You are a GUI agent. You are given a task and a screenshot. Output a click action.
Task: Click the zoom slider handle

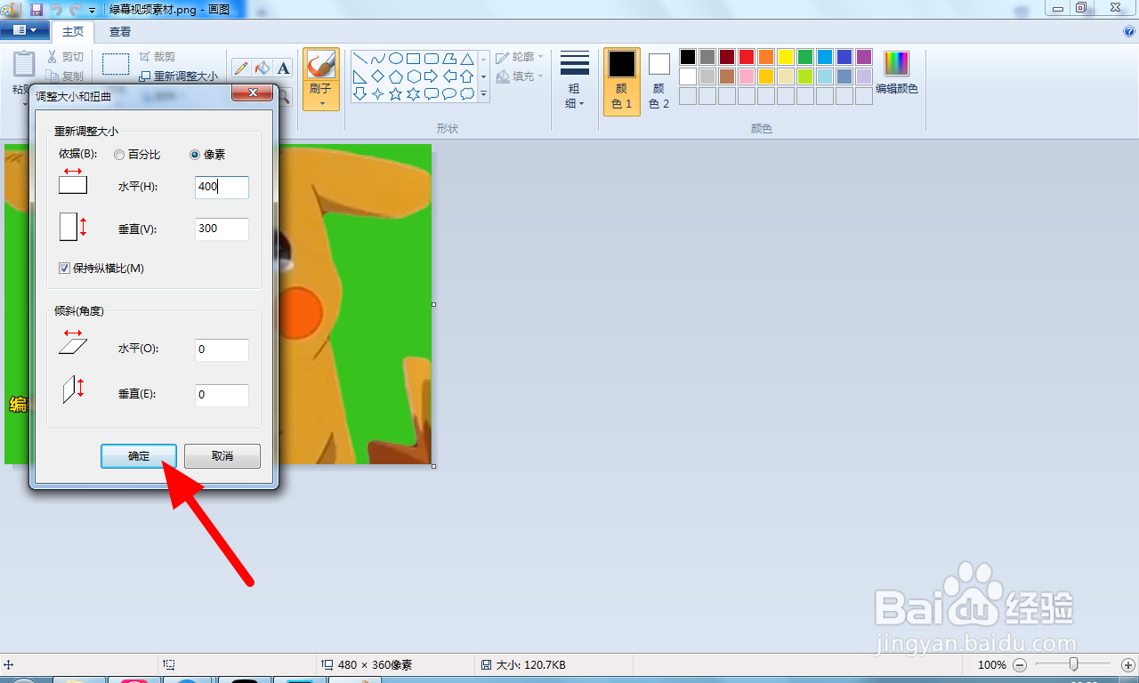click(x=1074, y=664)
